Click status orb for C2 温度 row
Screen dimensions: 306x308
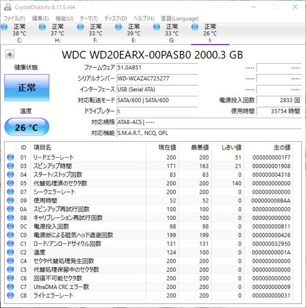pyautogui.click(x=11, y=252)
